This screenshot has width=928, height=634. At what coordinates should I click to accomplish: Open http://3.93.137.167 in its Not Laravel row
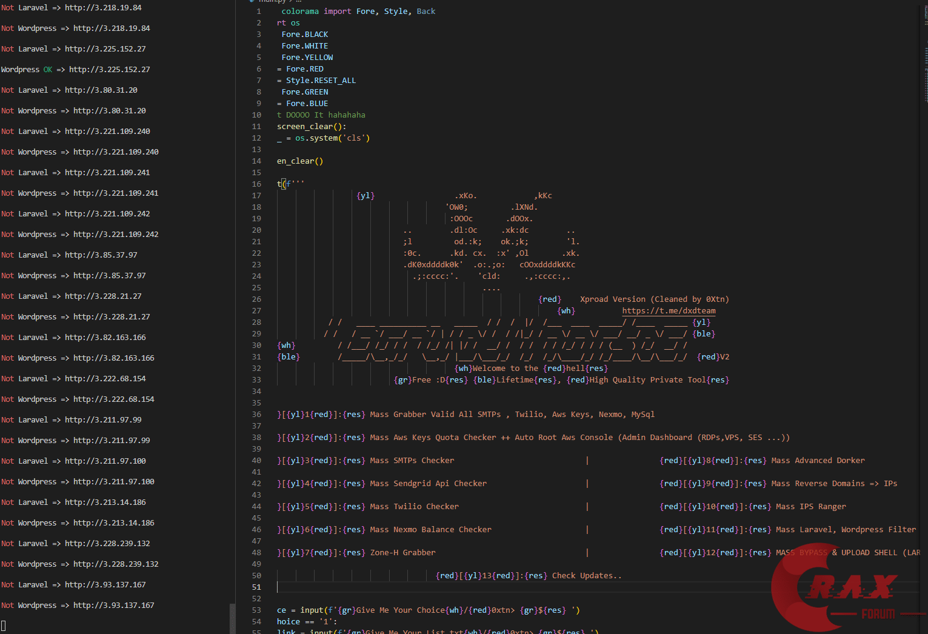tap(105, 585)
